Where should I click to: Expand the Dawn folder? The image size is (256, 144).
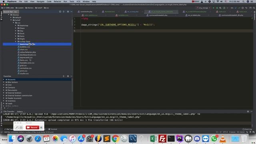16,28
